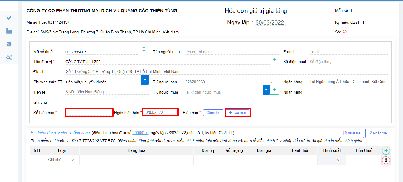This screenshot has height=182, width=403.
Task: Click the Chọn file button for Biên bản
Action: (x=213, y=112)
